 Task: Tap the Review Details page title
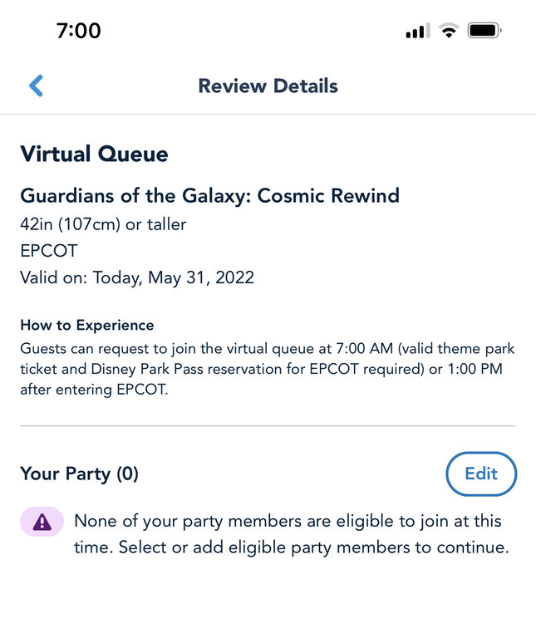[x=268, y=86]
